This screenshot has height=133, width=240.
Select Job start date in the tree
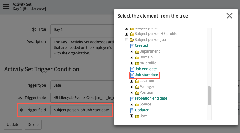(146, 75)
